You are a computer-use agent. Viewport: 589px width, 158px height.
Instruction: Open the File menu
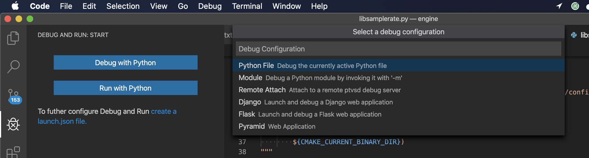pyautogui.click(x=66, y=6)
